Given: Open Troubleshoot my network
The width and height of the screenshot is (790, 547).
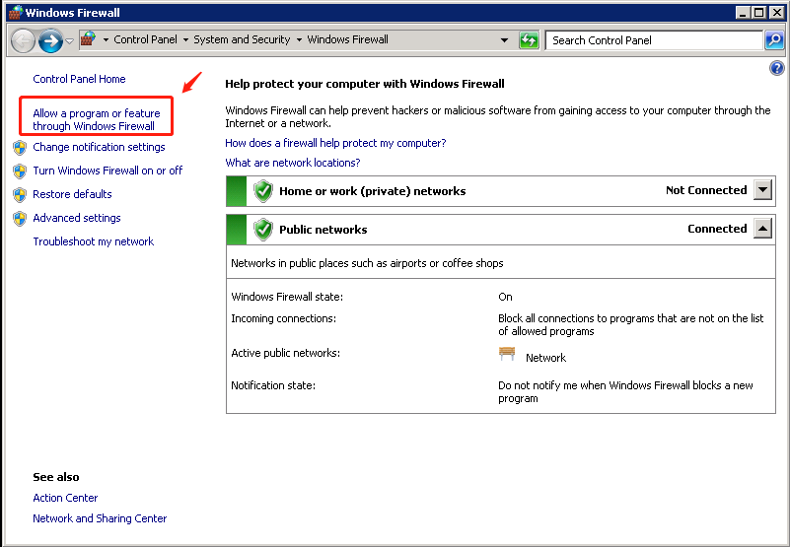Looking at the screenshot, I should point(94,241).
